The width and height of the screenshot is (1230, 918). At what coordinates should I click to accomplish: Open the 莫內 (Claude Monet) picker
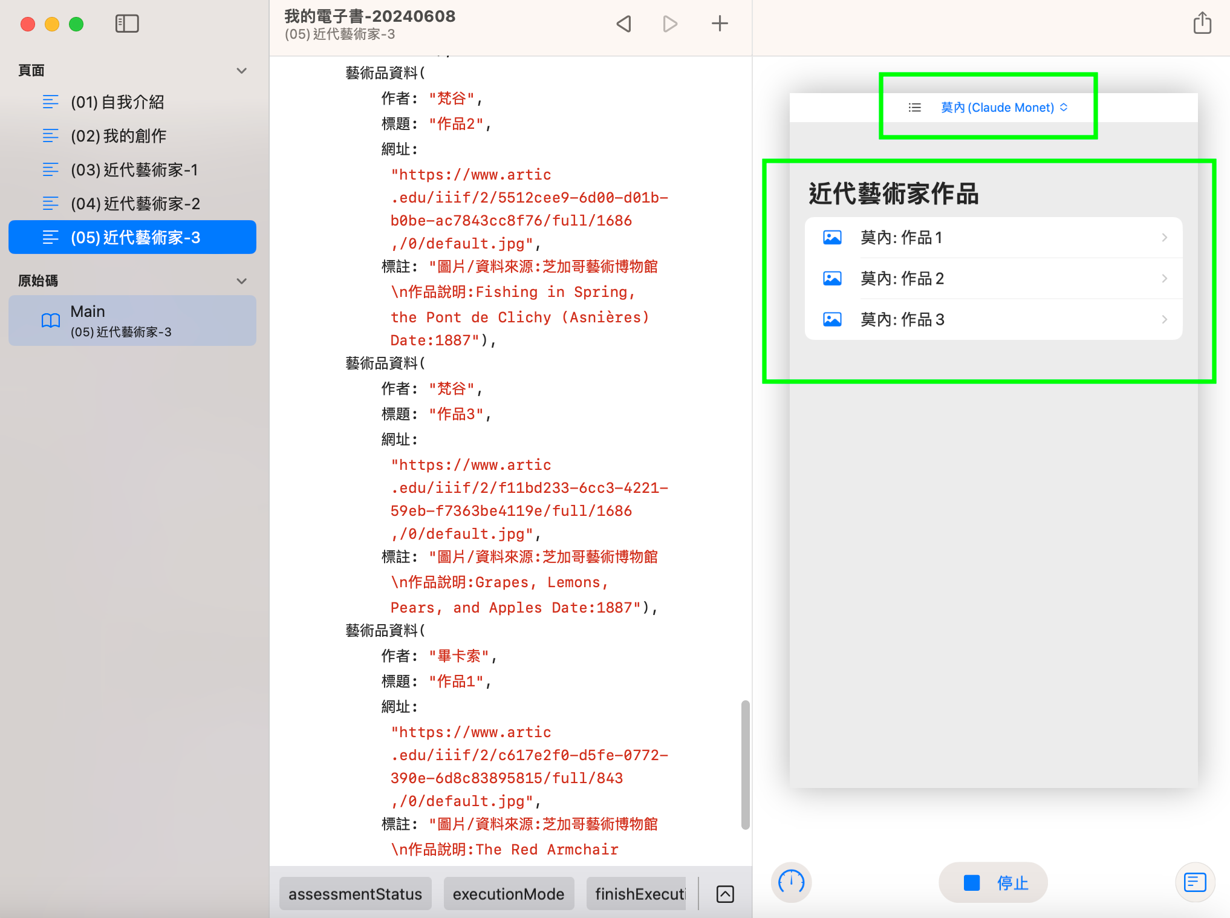[x=1004, y=108]
